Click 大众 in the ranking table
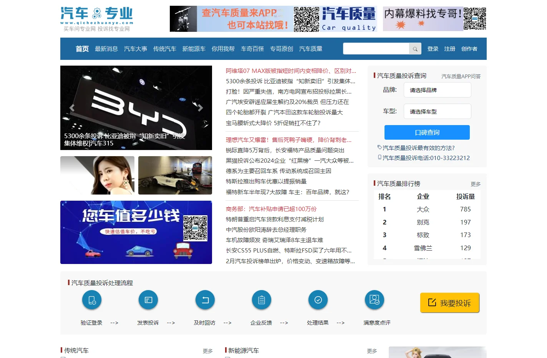The width and height of the screenshot is (547, 358). tap(423, 209)
